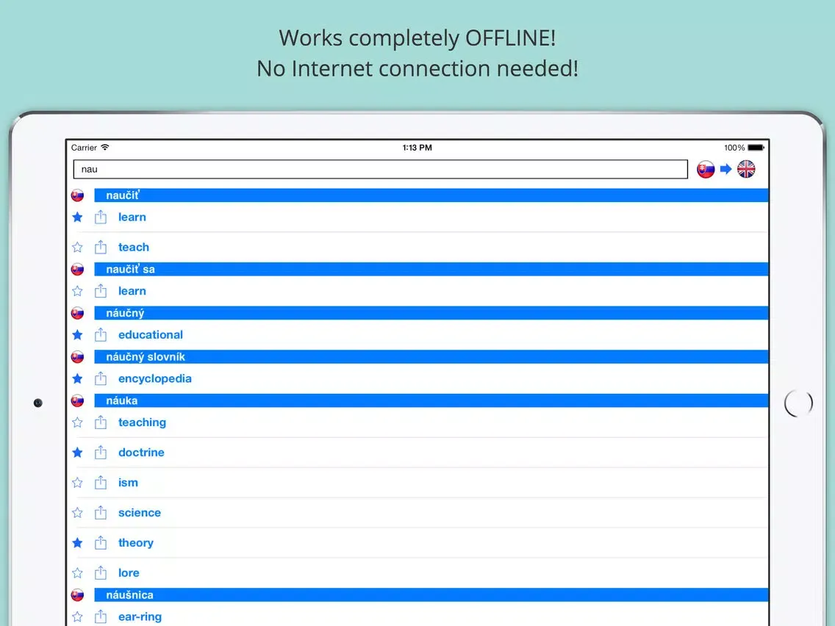Remove star from 'educational'
This screenshot has width=835, height=626.
click(78, 335)
